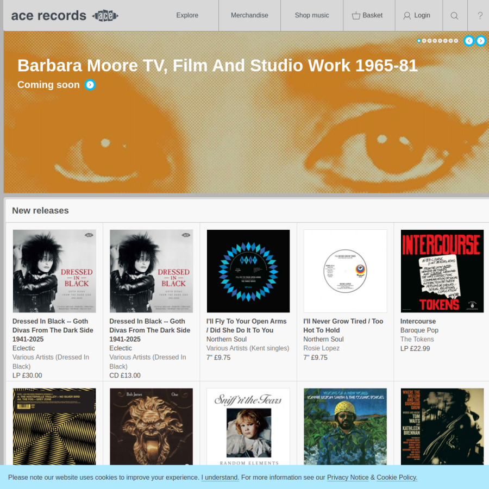The height and width of the screenshot is (489, 489).
Task: Click the LP £30.00 price text
Action: click(27, 375)
